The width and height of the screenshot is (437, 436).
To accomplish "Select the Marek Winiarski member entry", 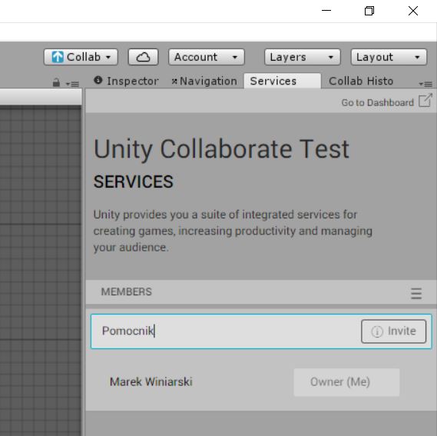I will pos(151,382).
